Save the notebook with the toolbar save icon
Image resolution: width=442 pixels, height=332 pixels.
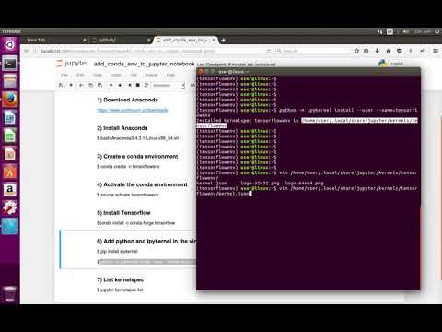click(x=61, y=85)
